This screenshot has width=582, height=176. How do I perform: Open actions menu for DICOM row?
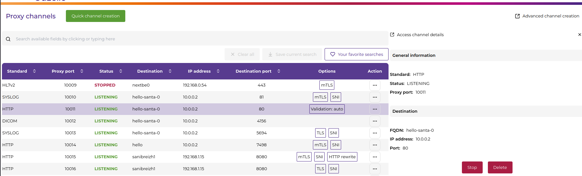[x=375, y=121]
